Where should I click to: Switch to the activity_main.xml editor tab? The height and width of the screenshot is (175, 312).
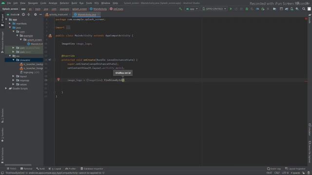point(58,15)
